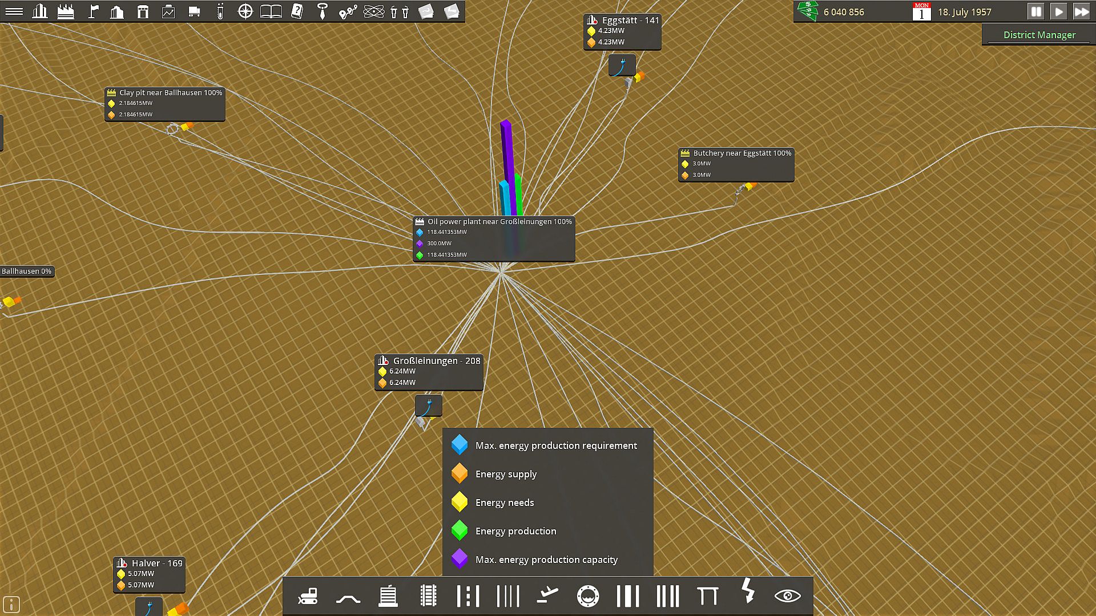Choose the railway track construction tool
This screenshot has width=1096, height=616.
point(428,597)
